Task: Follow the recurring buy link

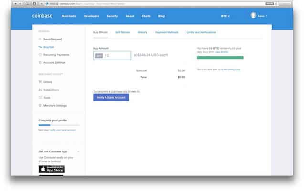Action: 231,69
